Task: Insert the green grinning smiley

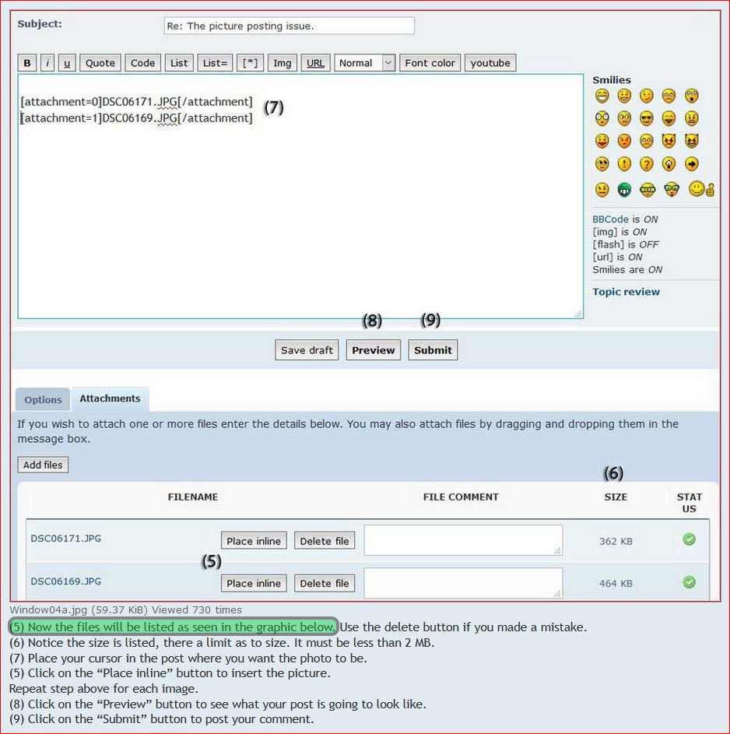Action: coord(624,190)
